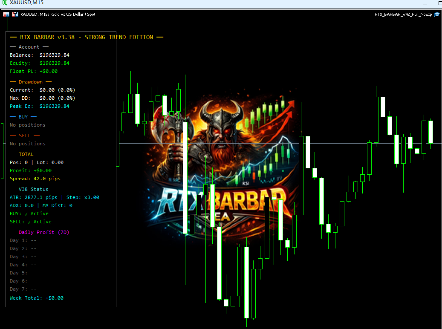Click the Peak Eq value line
Image resolution: width=442 pixels, height=329 pixels.
[39, 106]
